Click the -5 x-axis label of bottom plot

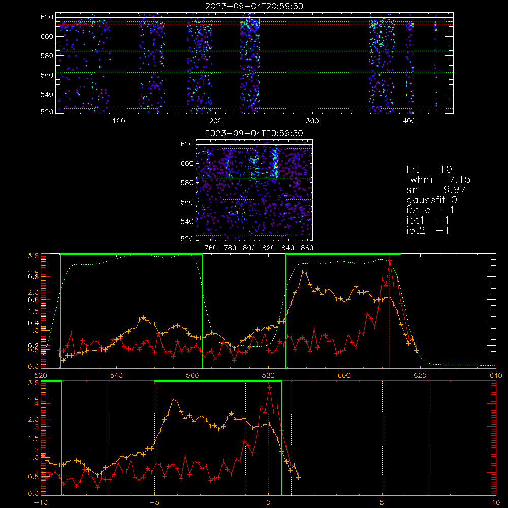tap(154, 502)
